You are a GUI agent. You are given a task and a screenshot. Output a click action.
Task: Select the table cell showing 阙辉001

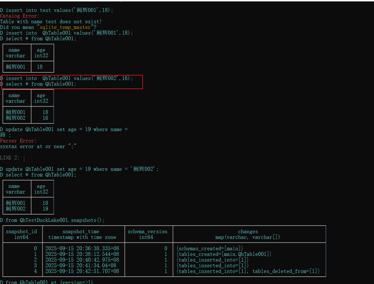tap(15, 67)
